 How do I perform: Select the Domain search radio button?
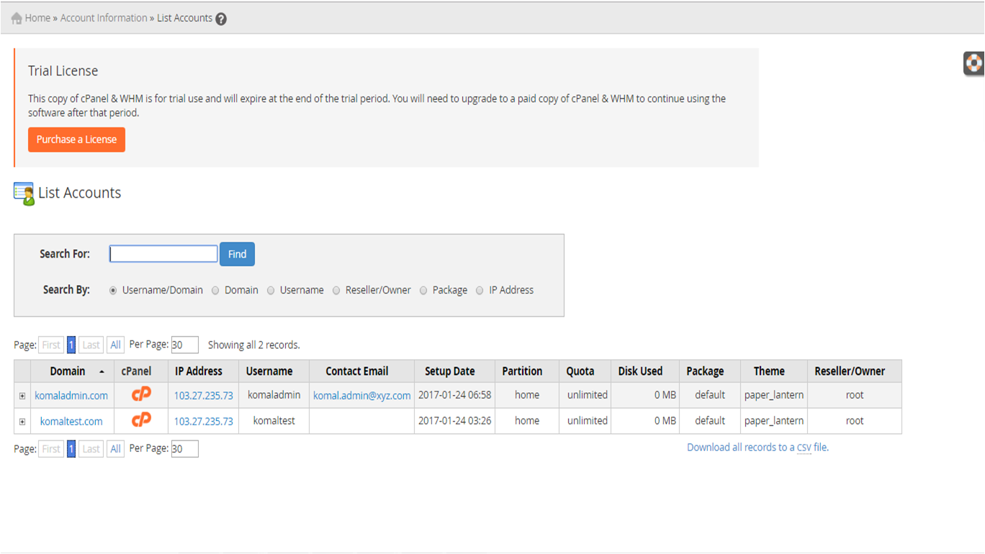215,291
